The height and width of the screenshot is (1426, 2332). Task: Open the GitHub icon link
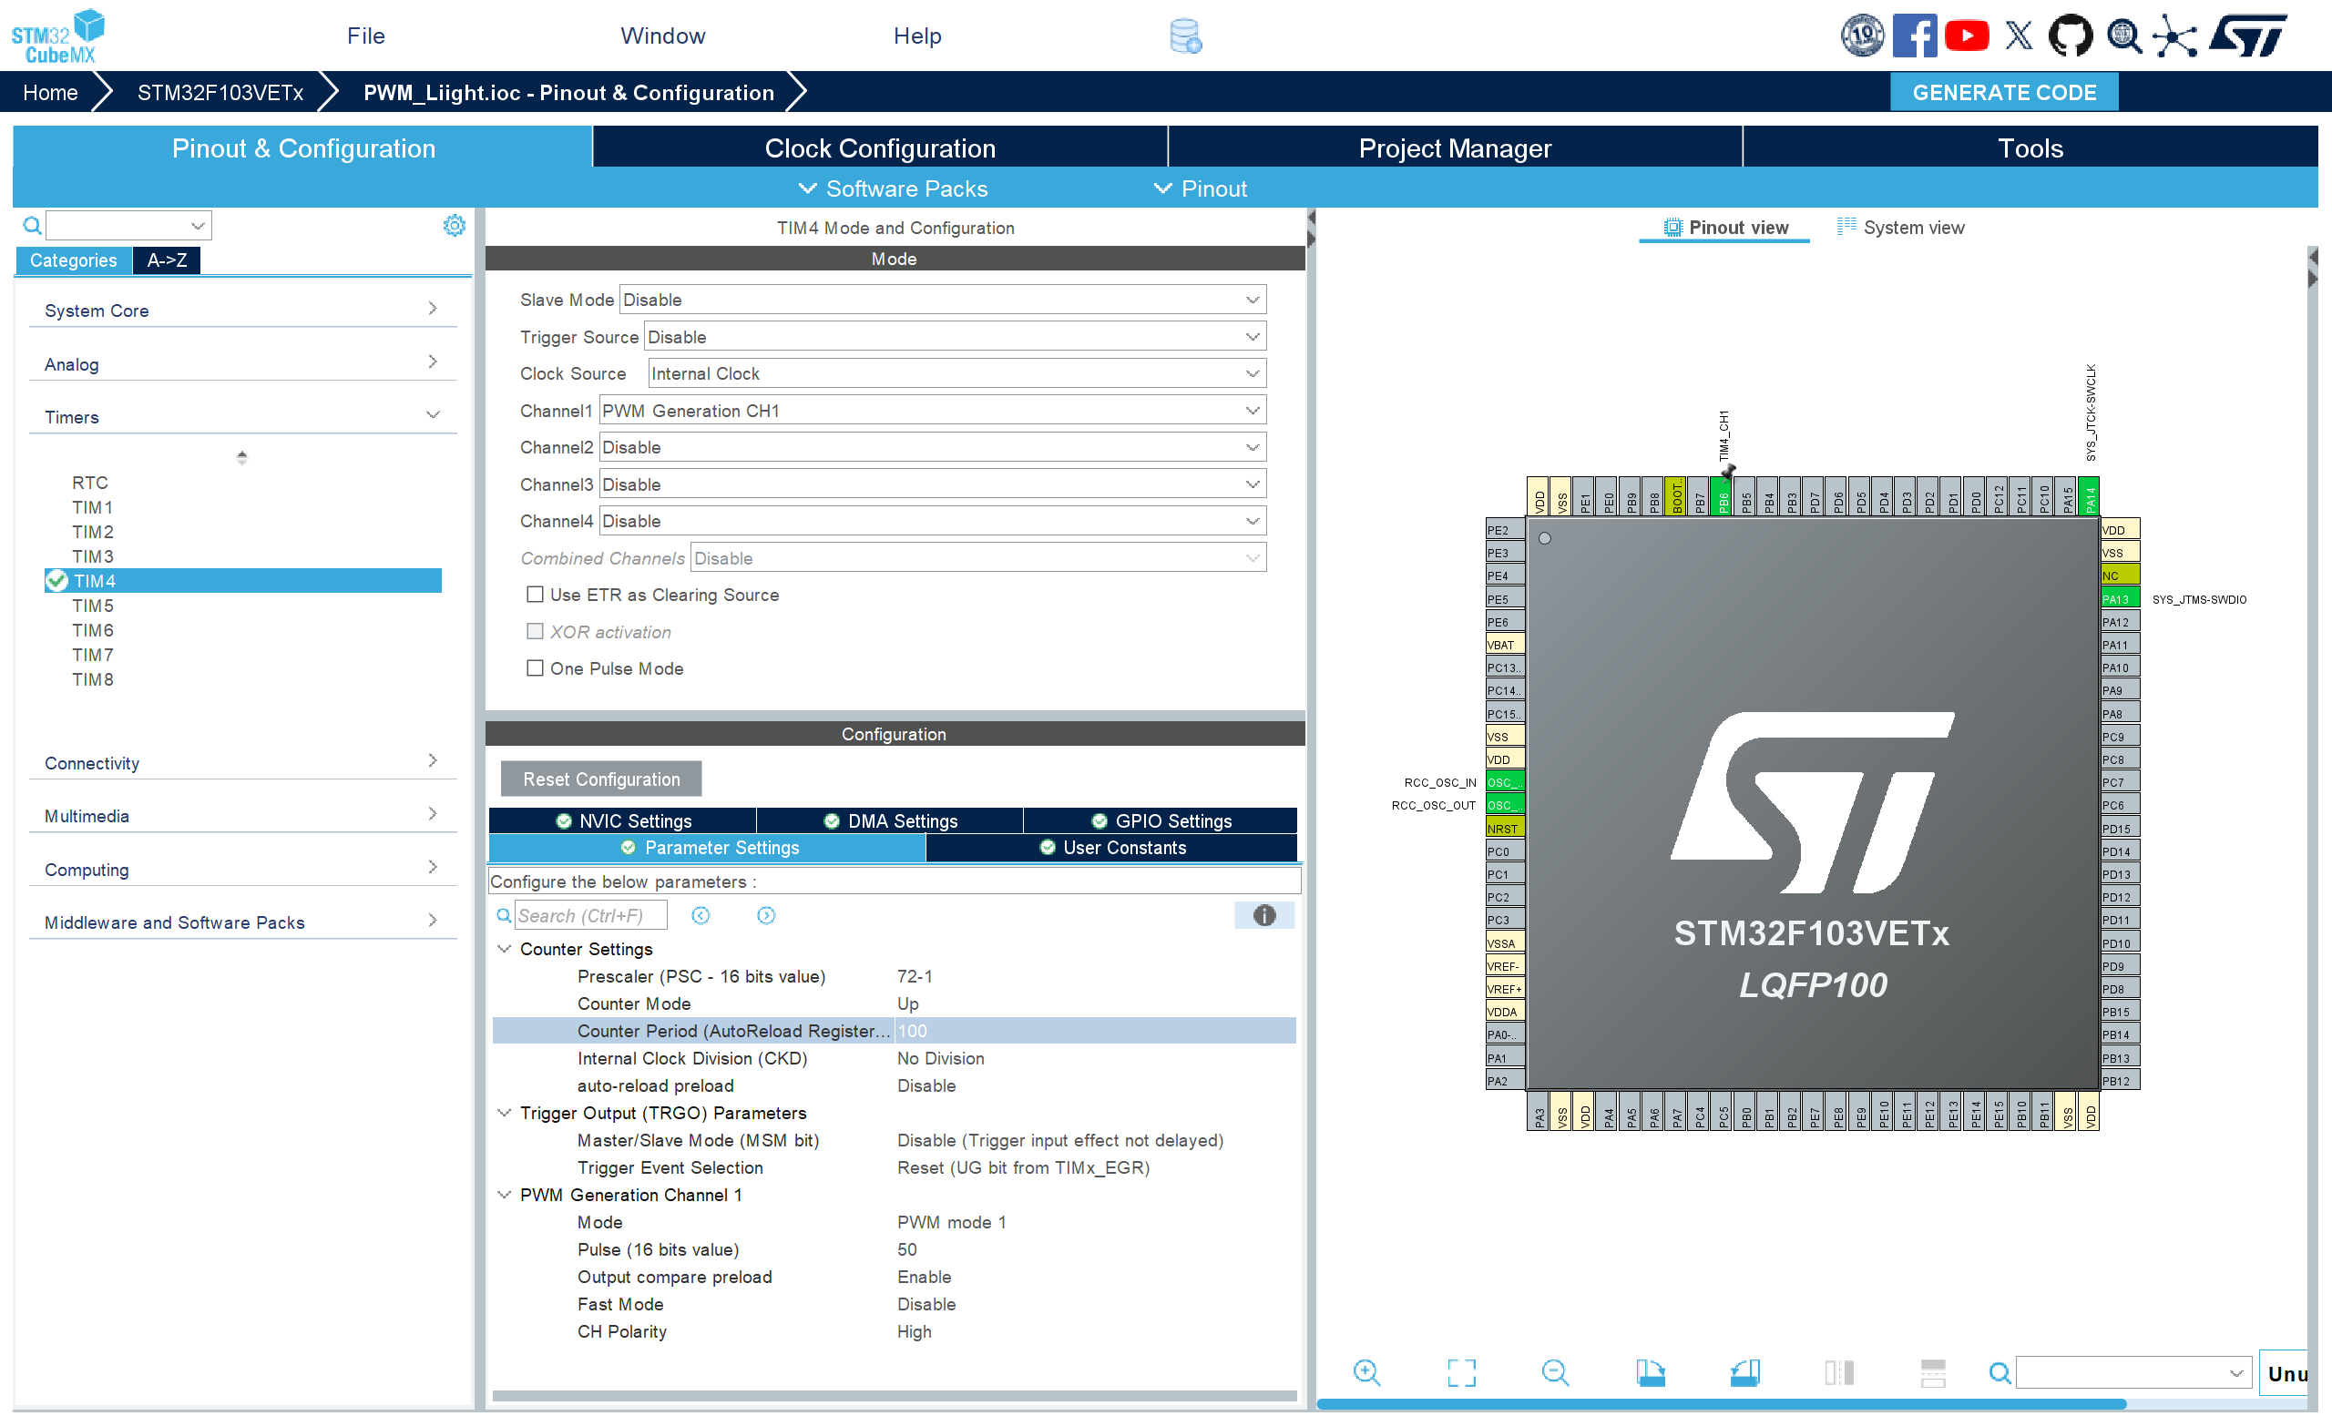(2070, 36)
